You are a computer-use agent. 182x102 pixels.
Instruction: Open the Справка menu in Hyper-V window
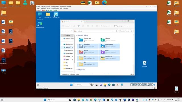(66, 8)
